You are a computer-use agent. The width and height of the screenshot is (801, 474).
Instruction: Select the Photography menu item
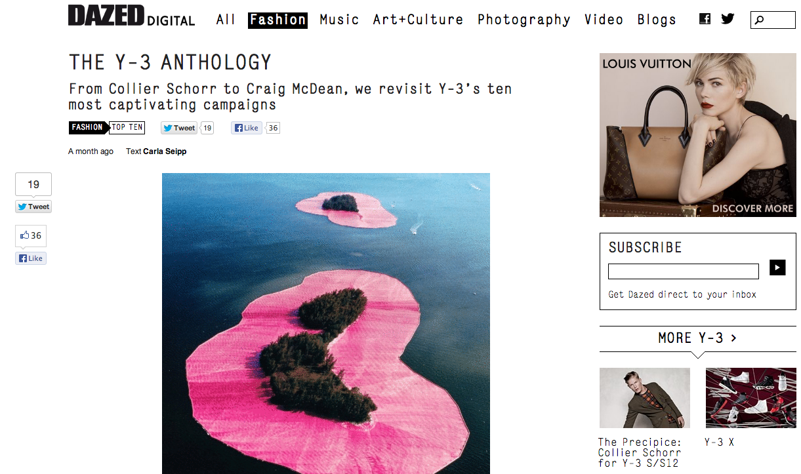coord(524,20)
